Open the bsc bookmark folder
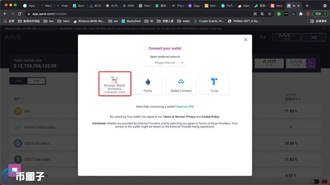Image resolution: width=330 pixels, height=185 pixels. coord(49,21)
